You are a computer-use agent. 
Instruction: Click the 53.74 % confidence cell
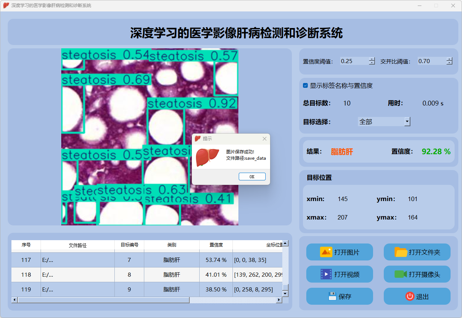pyautogui.click(x=216, y=260)
